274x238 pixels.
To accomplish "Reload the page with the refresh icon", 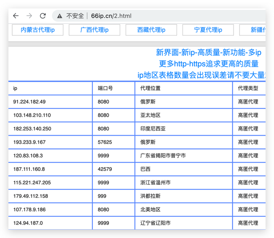I will tap(43, 16).
